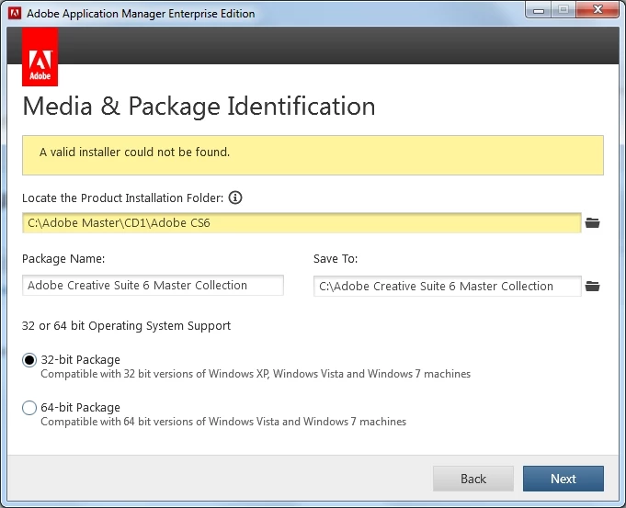
Task: Click the Product Installation Folder path field
Action: point(302,222)
